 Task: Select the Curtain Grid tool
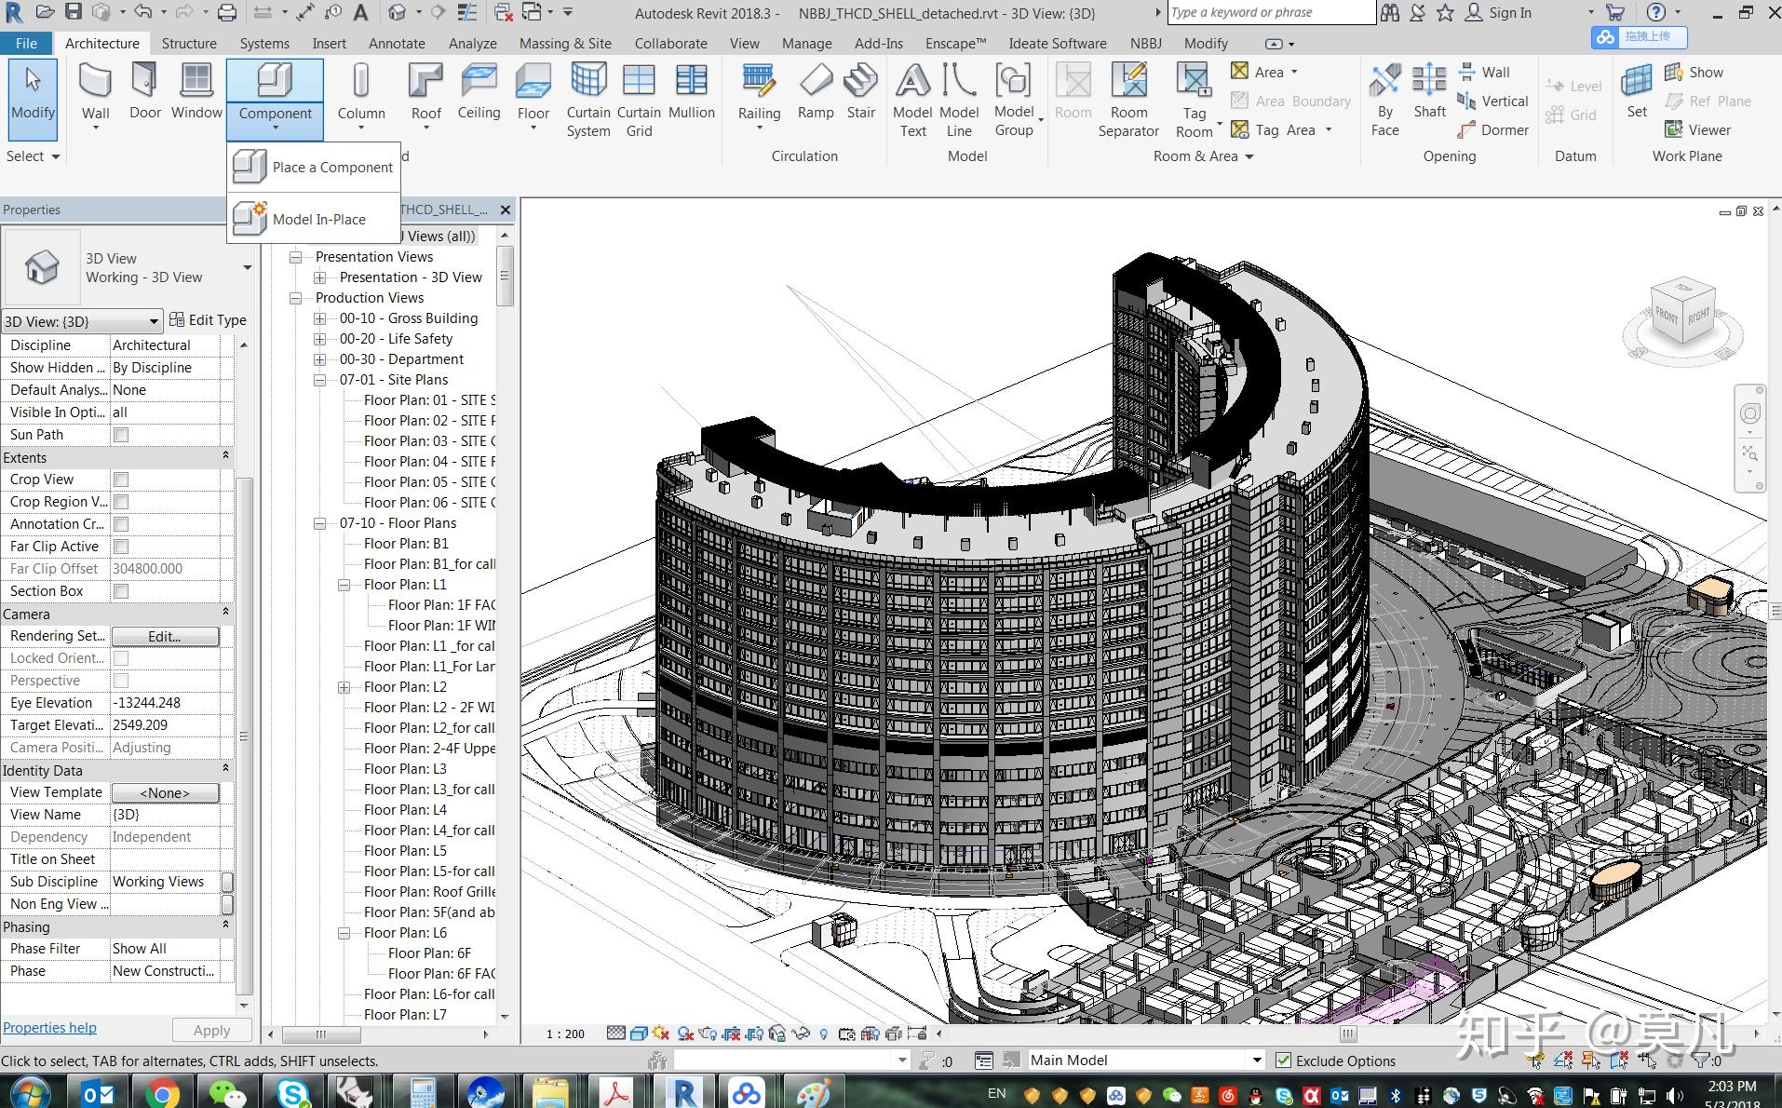tap(639, 101)
